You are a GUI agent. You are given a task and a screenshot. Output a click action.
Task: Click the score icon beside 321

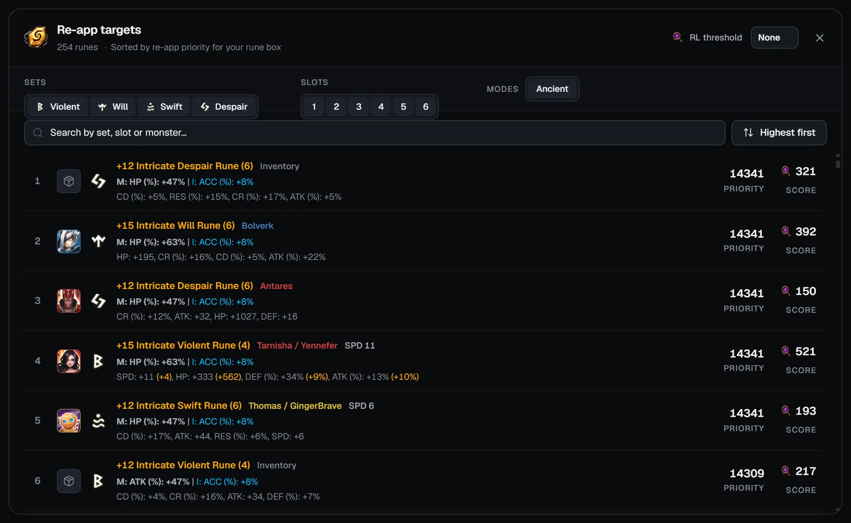[786, 171]
